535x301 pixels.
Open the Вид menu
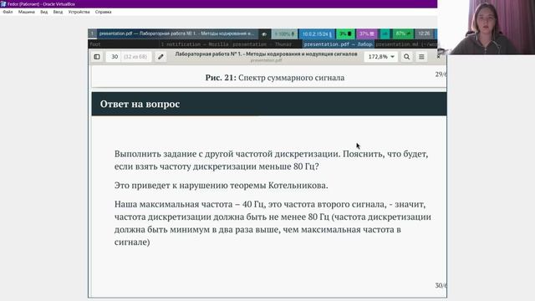(x=44, y=12)
